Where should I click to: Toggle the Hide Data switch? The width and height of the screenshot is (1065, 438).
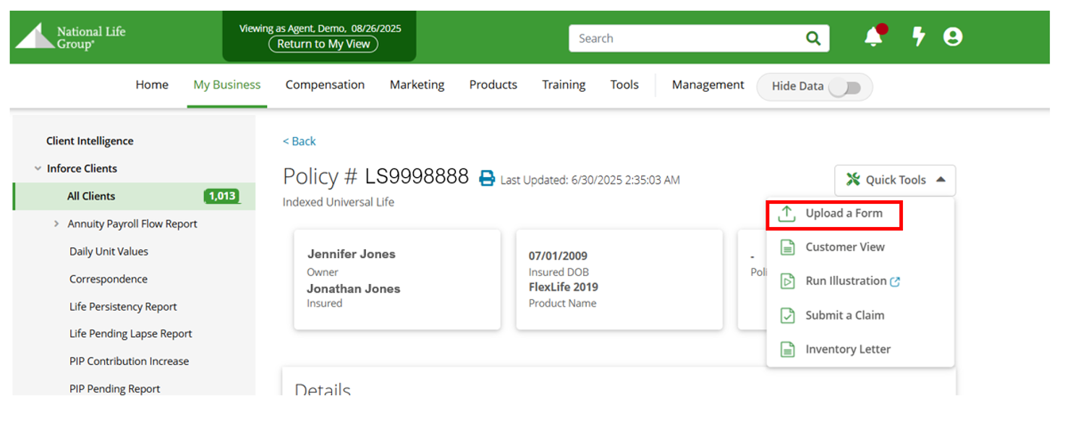[x=844, y=87]
